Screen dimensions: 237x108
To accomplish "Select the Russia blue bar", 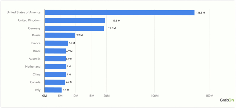I will (60, 35).
